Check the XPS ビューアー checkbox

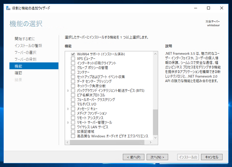pyautogui.click(x=73, y=58)
